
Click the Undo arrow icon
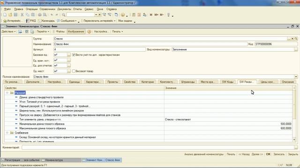tap(52, 14)
